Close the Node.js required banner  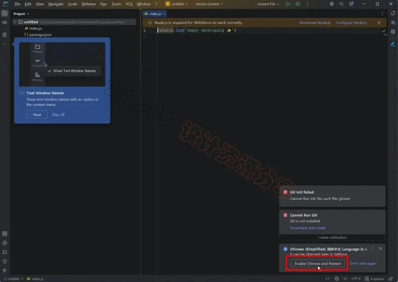(379, 22)
